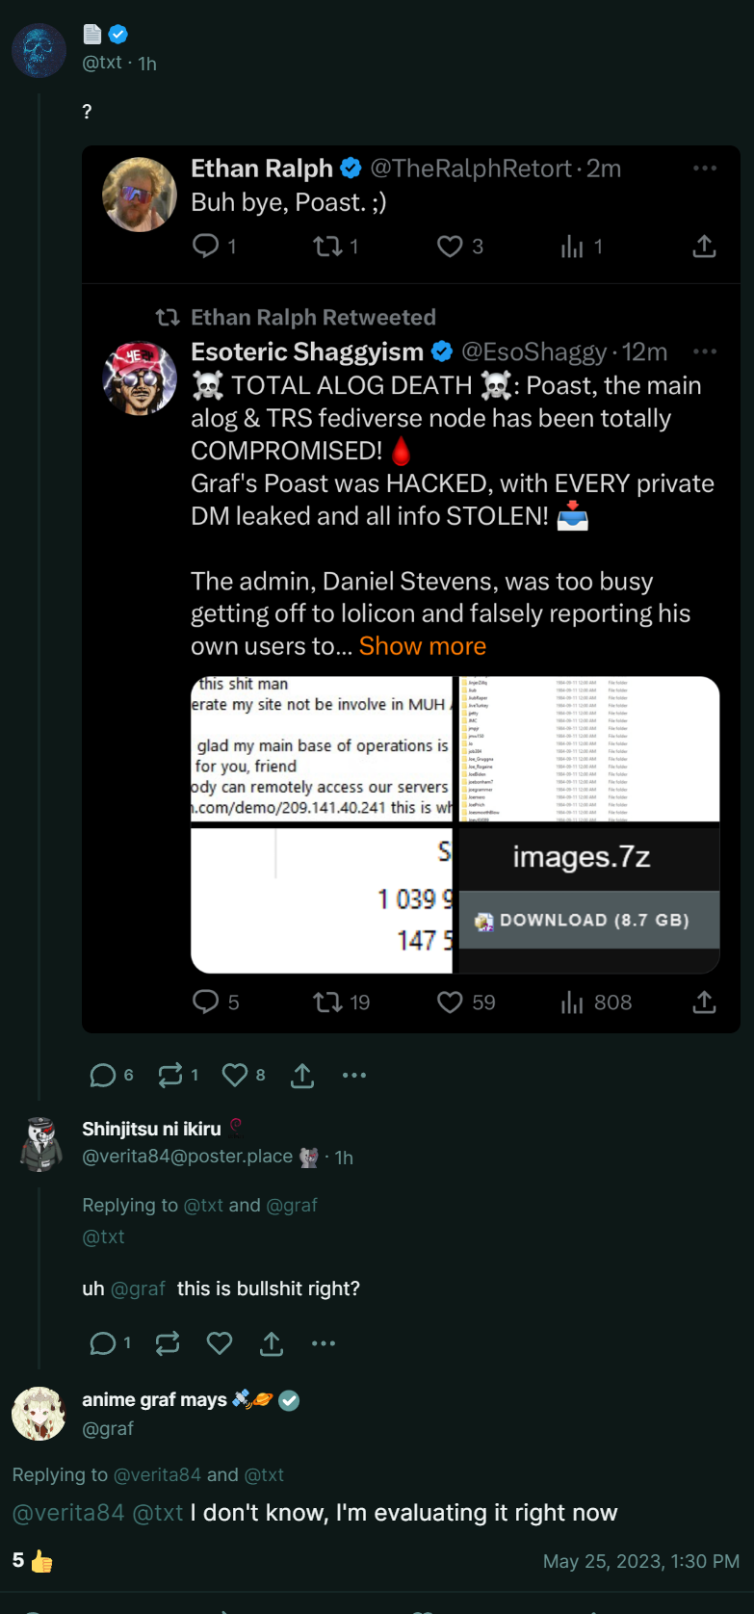This screenshot has width=754, height=1614.
Task: Repeat Shinjitsu ni ikiru's post
Action: coord(168,1342)
